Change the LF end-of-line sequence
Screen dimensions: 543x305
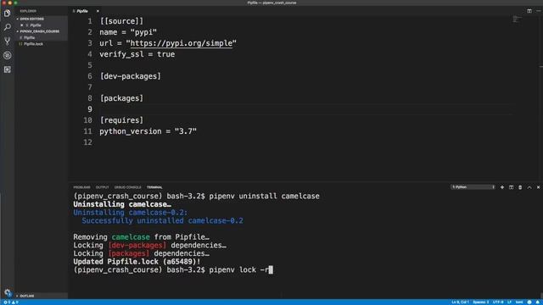(509, 302)
